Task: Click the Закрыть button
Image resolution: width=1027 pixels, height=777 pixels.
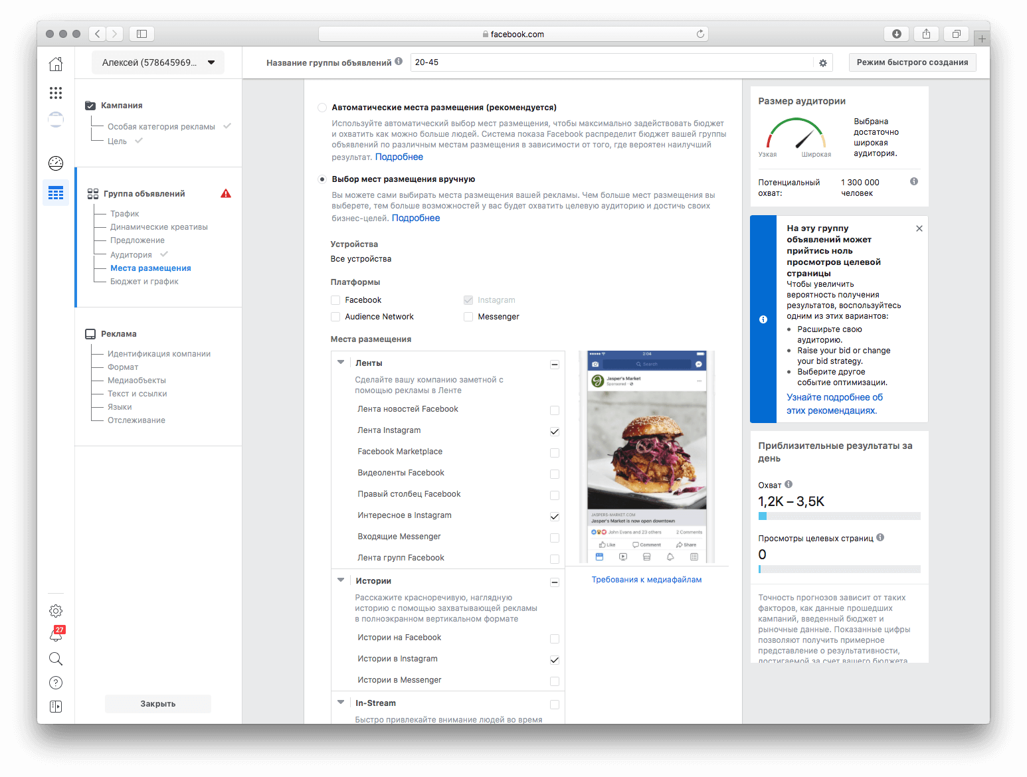Action: [x=158, y=704]
